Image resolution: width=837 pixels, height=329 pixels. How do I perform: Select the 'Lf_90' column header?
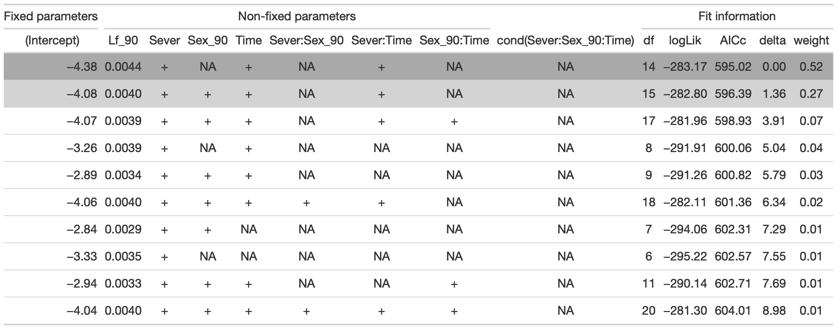123,41
